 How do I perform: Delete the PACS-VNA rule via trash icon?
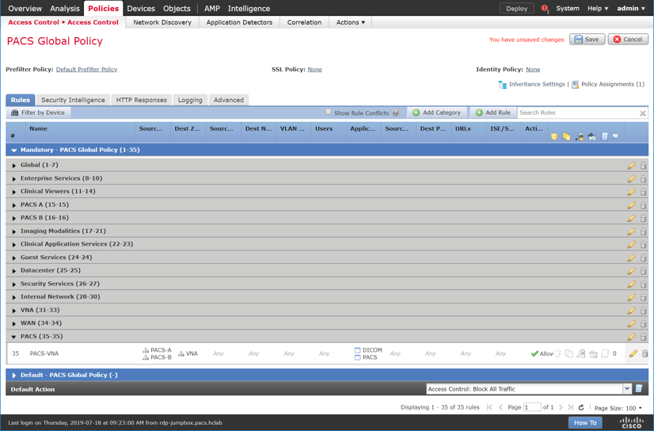point(644,354)
